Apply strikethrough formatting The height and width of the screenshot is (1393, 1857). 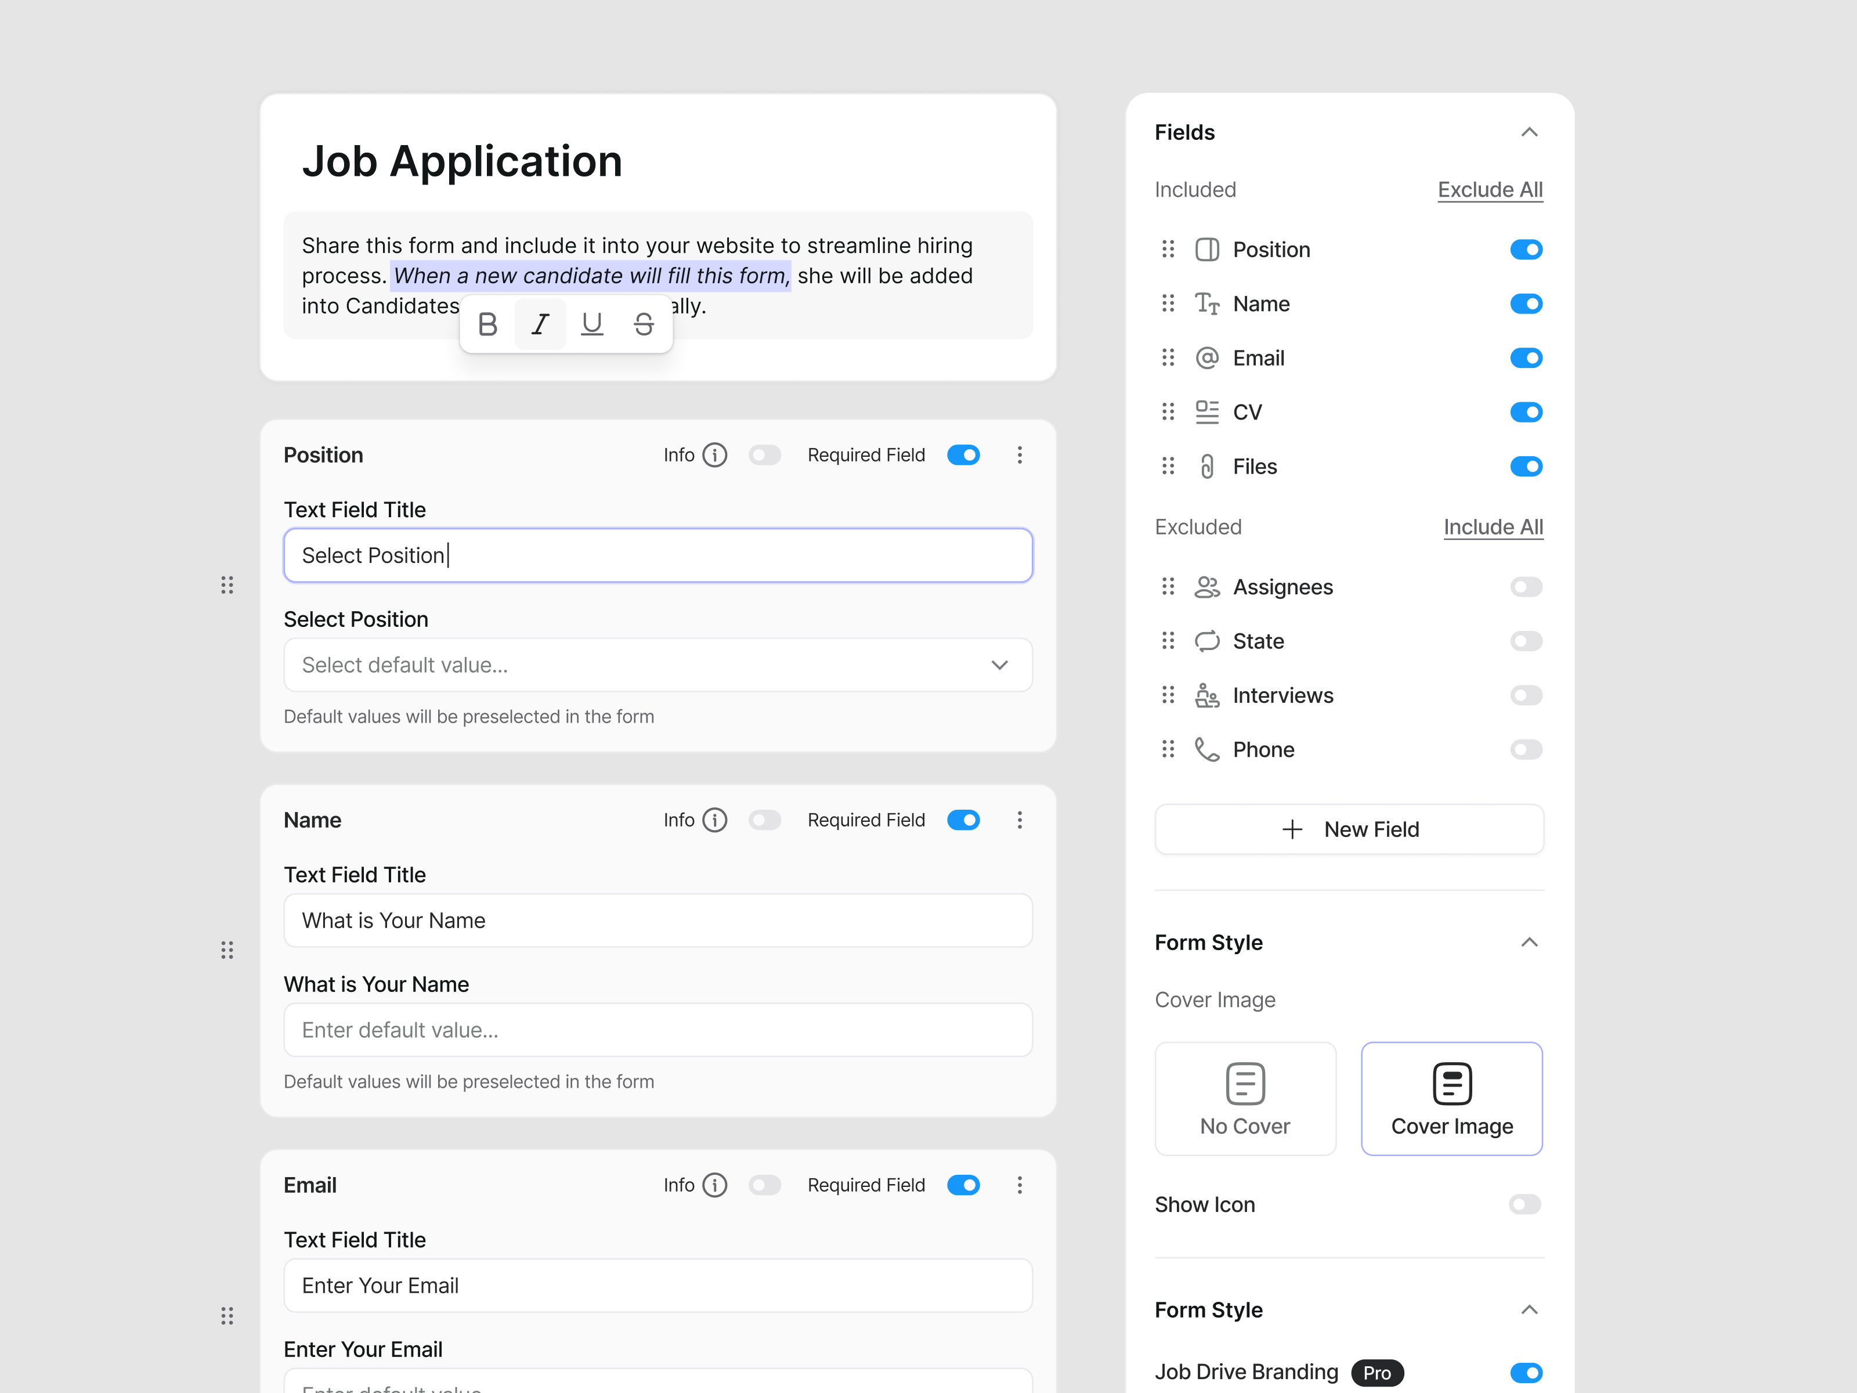tap(643, 324)
